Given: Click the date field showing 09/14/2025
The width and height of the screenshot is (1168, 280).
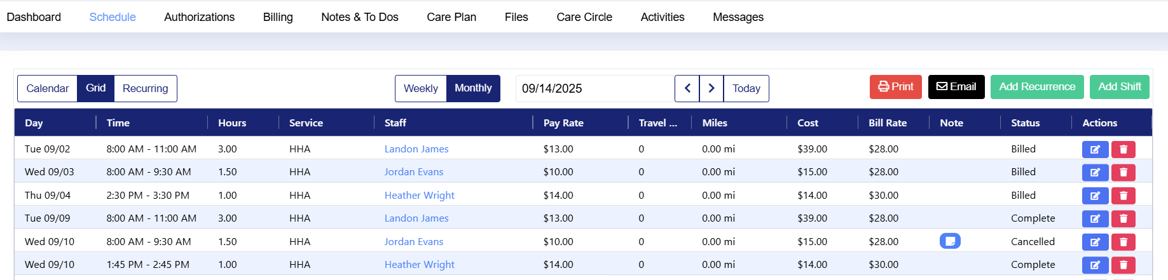Looking at the screenshot, I should point(594,88).
